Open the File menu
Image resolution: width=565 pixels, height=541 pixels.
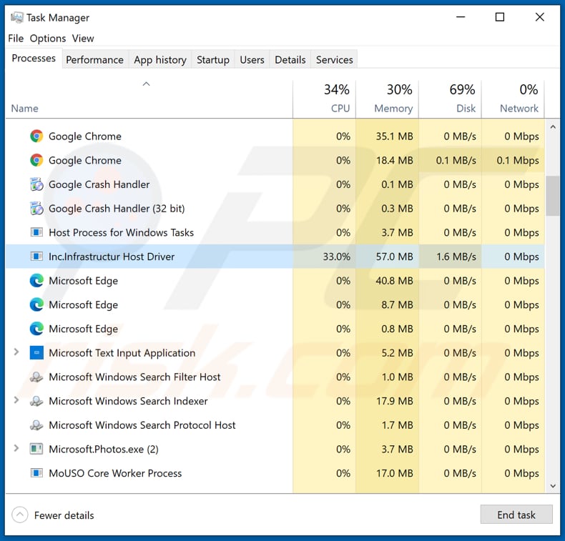click(16, 38)
